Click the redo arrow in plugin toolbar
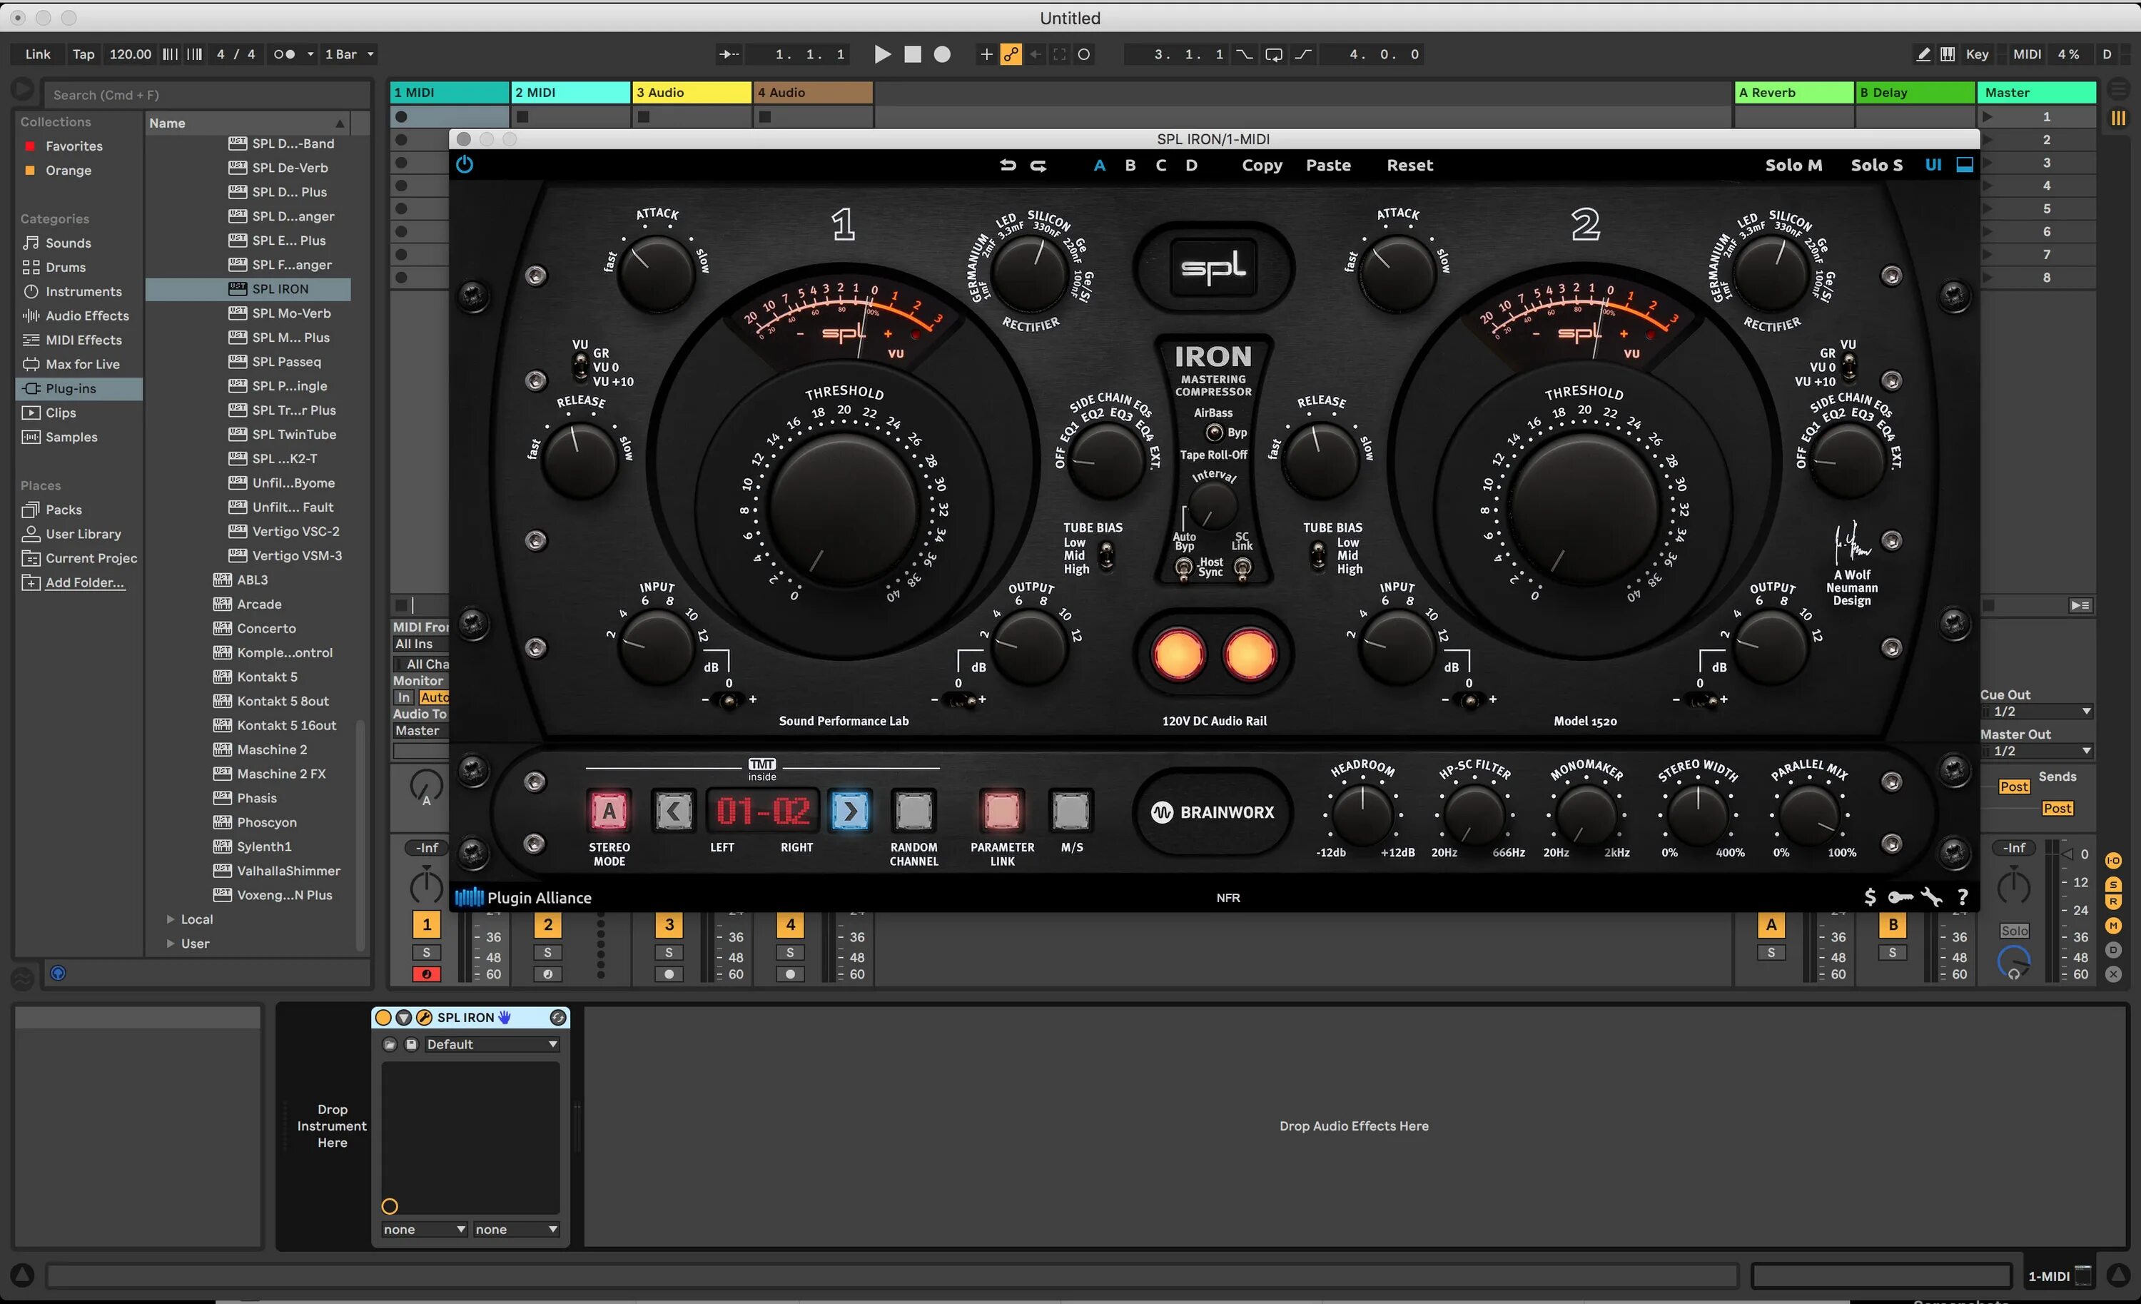The image size is (2141, 1304). [1038, 165]
